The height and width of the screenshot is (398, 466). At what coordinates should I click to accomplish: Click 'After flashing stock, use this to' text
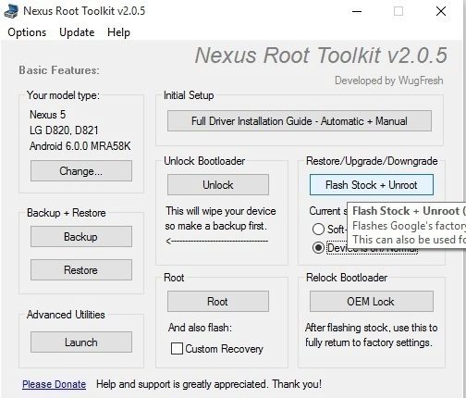[372, 328]
